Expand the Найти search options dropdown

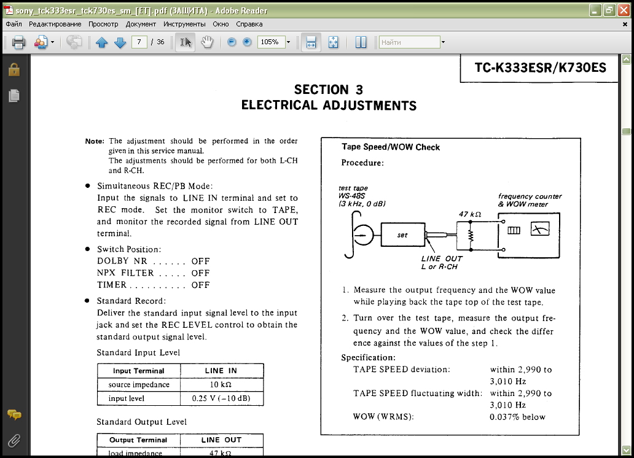pos(443,42)
